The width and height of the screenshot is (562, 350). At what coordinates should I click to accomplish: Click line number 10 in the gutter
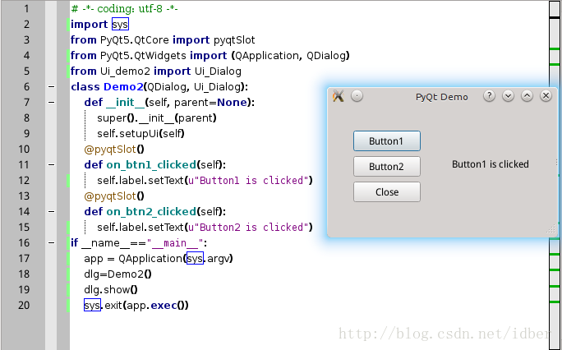[x=24, y=149]
